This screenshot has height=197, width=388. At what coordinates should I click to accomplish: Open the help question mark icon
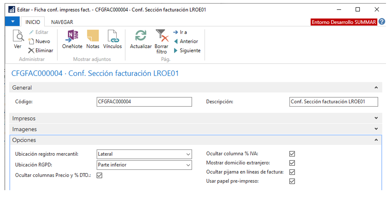point(382,22)
